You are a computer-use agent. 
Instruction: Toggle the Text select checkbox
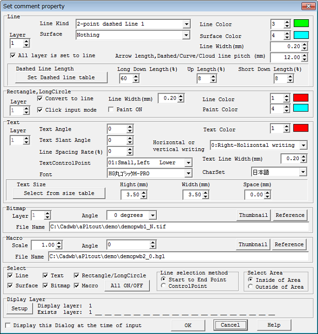coord(45,276)
